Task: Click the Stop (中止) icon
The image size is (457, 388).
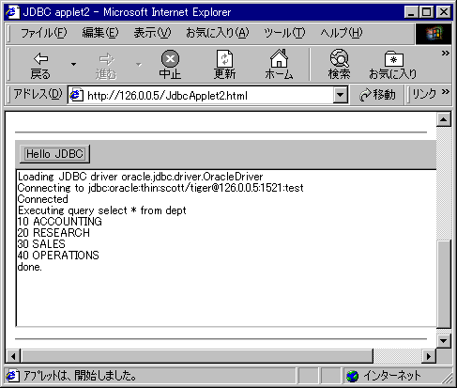Action: [x=170, y=58]
